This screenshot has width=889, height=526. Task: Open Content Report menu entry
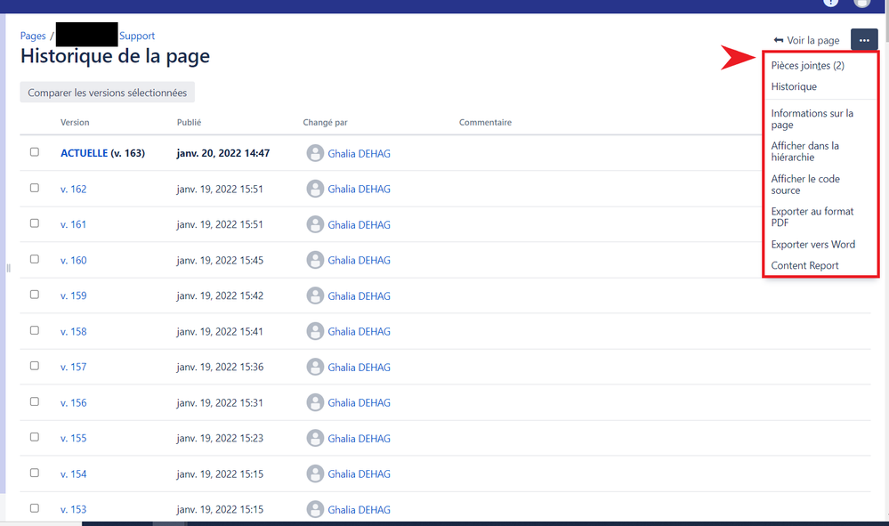(804, 265)
